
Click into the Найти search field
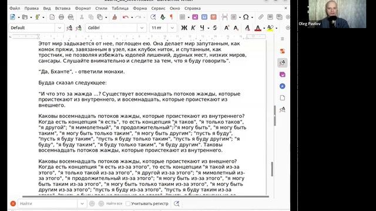48,203
